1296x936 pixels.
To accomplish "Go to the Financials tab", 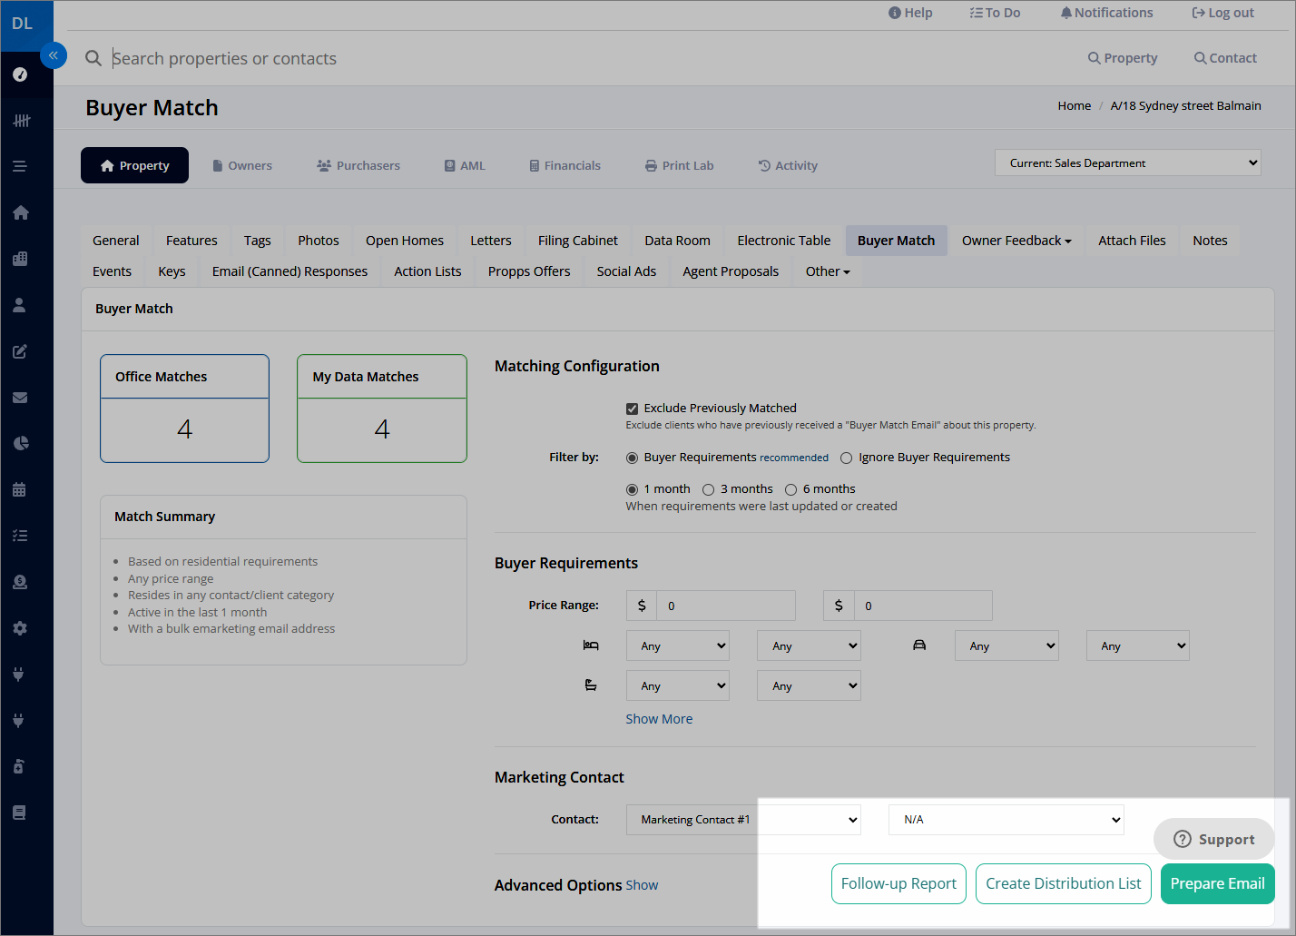I will coord(565,165).
